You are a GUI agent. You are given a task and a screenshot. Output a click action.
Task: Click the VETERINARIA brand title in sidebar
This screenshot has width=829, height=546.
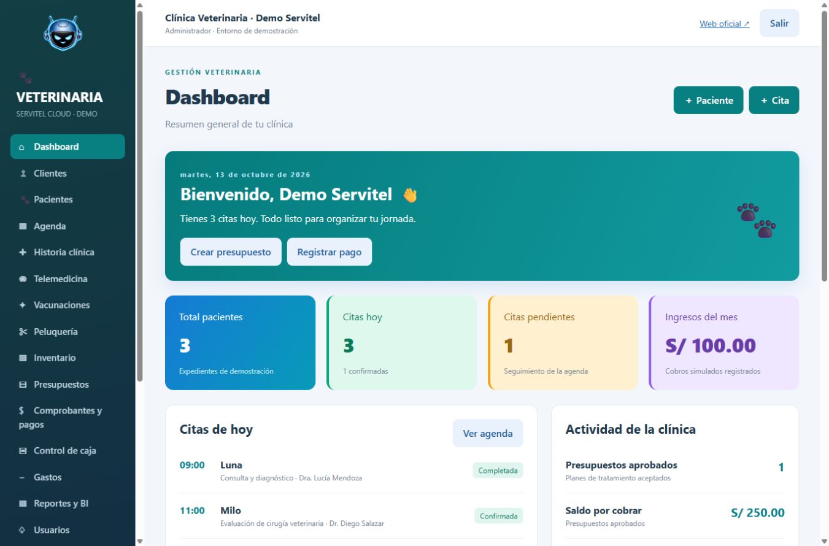pos(60,98)
